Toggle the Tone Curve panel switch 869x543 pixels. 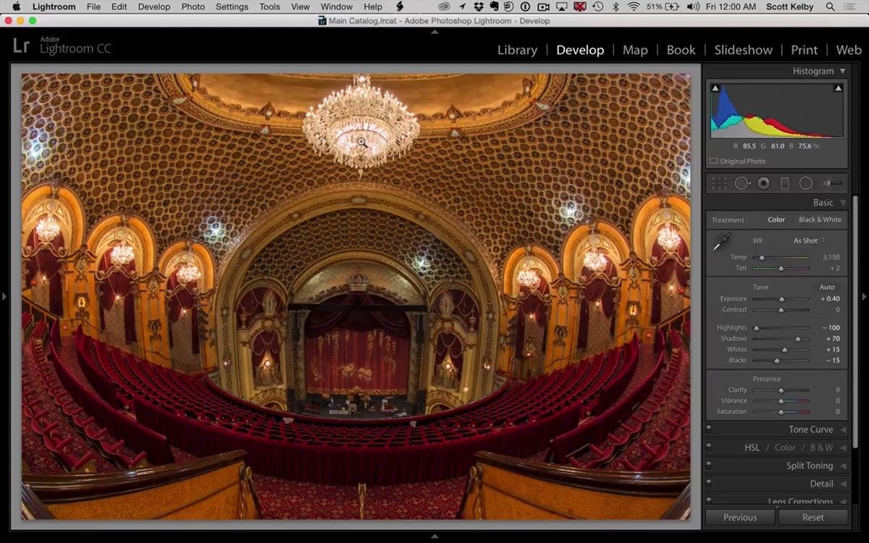pos(709,429)
